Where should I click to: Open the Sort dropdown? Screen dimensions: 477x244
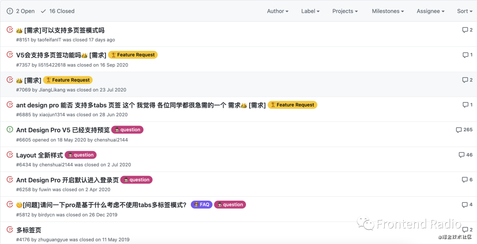click(x=465, y=11)
